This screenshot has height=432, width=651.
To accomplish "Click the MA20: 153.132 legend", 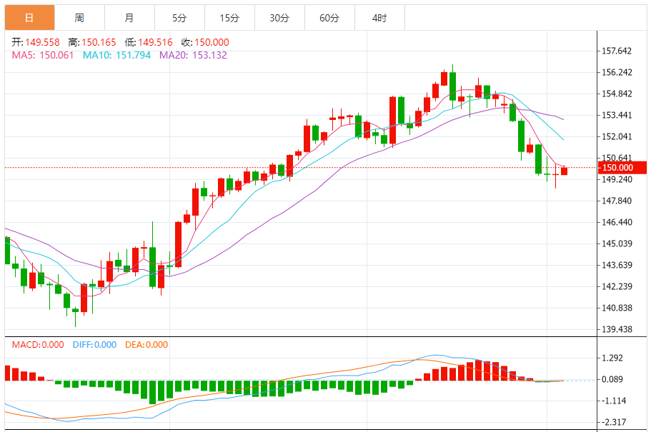I will coord(194,55).
